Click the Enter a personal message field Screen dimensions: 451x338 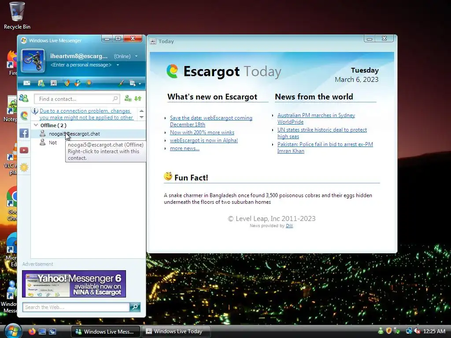81,65
